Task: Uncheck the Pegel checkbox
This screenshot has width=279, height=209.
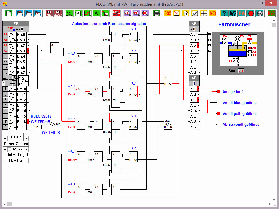Action: click(15, 155)
